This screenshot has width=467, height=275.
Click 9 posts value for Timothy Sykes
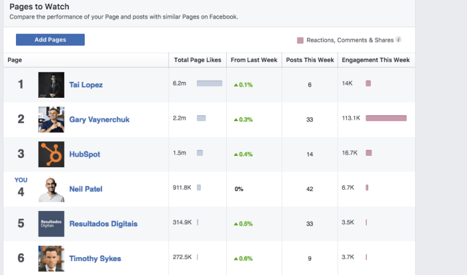(310, 259)
